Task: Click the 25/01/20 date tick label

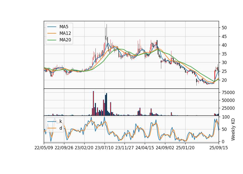Action: [185, 148]
